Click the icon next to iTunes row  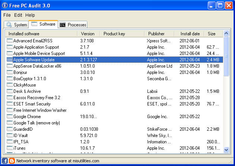click(10, 148)
